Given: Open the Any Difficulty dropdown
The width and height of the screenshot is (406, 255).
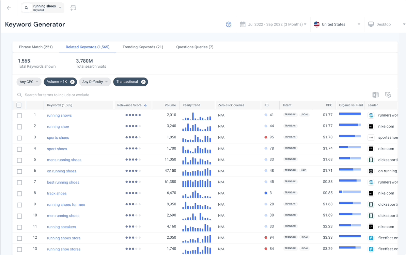Looking at the screenshot, I should tap(95, 82).
